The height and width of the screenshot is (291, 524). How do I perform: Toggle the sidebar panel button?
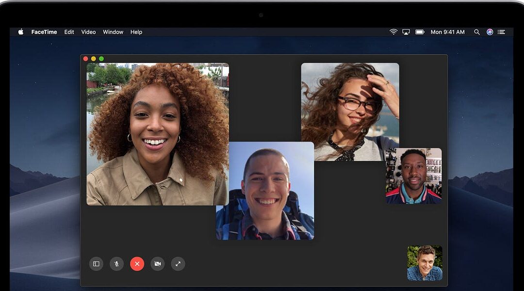[x=96, y=264]
